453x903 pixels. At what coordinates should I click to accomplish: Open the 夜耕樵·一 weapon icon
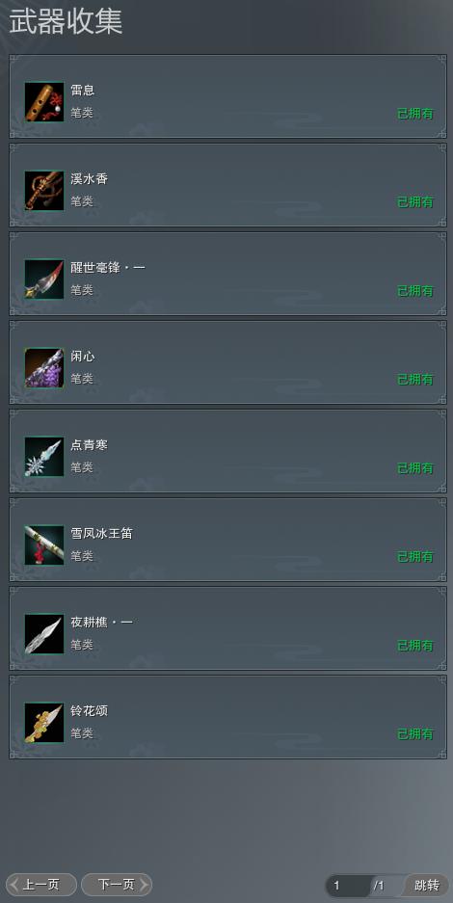(x=44, y=634)
